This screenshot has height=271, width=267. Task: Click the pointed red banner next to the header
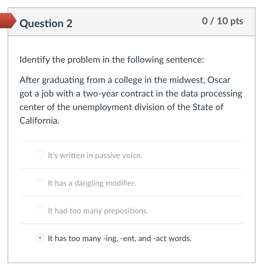[x=8, y=21]
